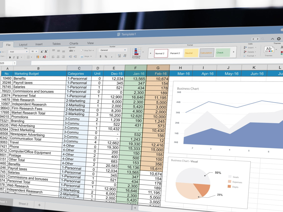
Task: Show next cell styles with right arrow
Action: pyautogui.click(x=233, y=52)
